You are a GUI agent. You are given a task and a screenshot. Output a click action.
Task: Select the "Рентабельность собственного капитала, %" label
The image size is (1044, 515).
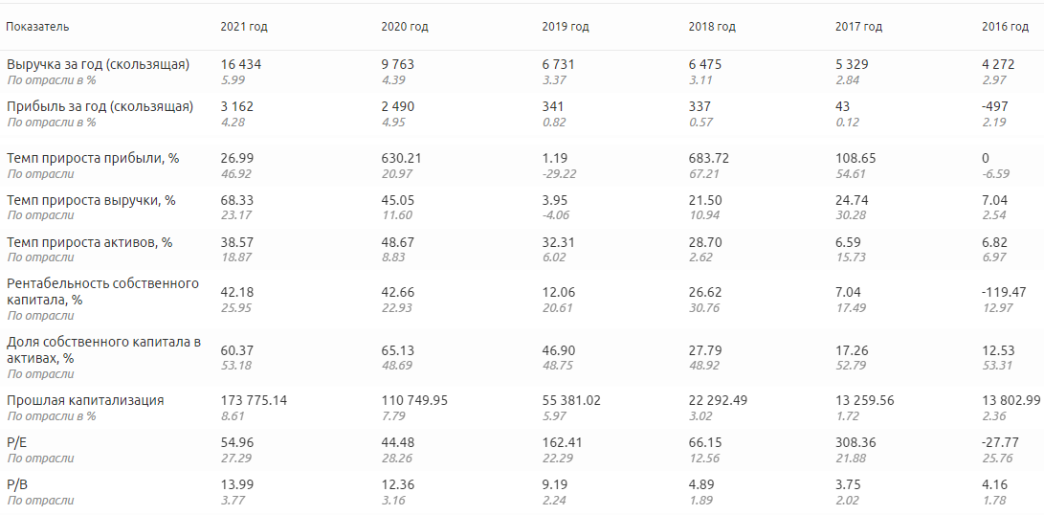pyautogui.click(x=102, y=291)
